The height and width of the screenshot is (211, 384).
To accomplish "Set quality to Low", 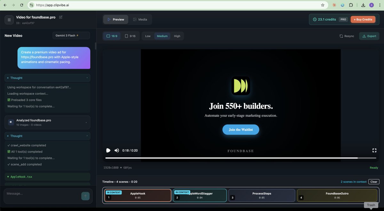I will pyautogui.click(x=148, y=36).
